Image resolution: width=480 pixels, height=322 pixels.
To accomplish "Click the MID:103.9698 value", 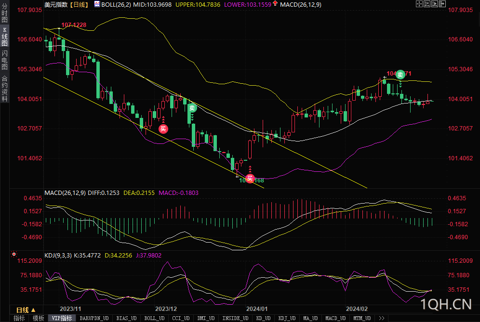I will (152, 5).
